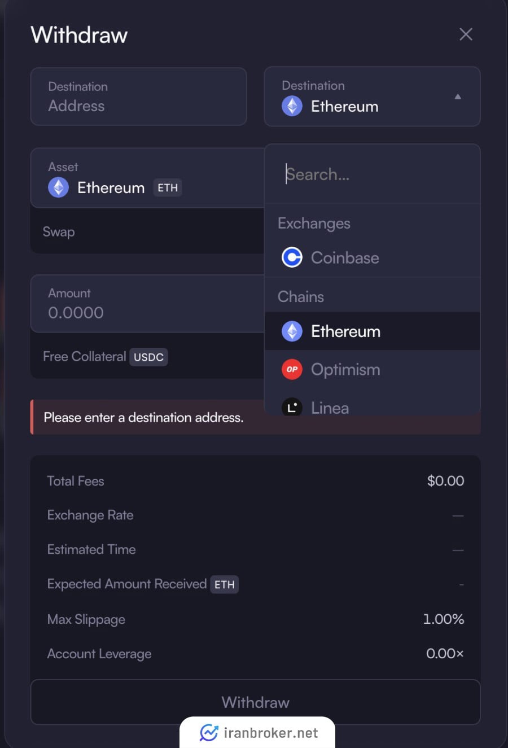Click the Coinbase logo icon
The image size is (508, 748).
coord(292,257)
